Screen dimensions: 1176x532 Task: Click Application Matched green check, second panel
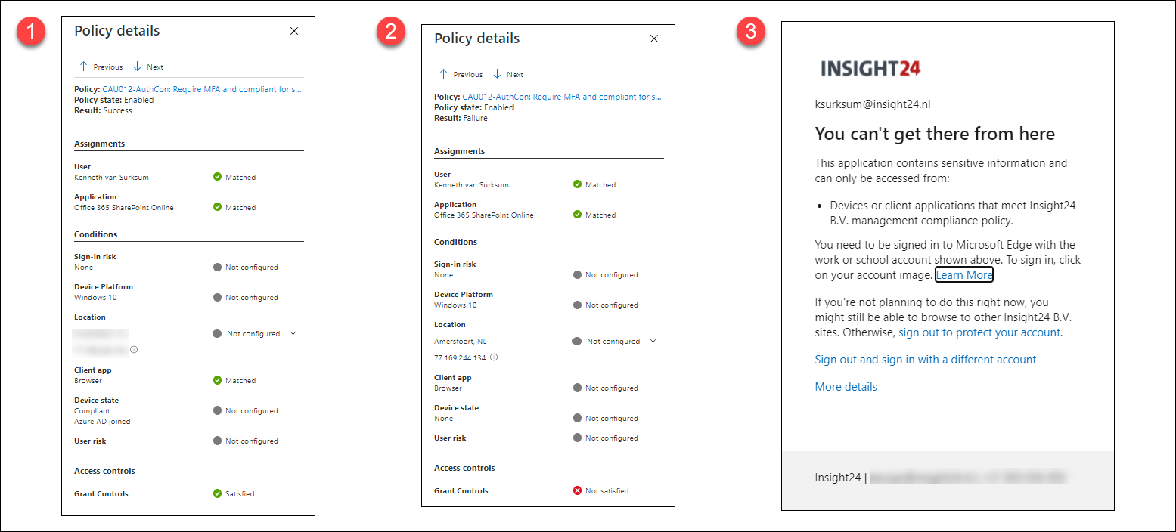pyautogui.click(x=577, y=215)
